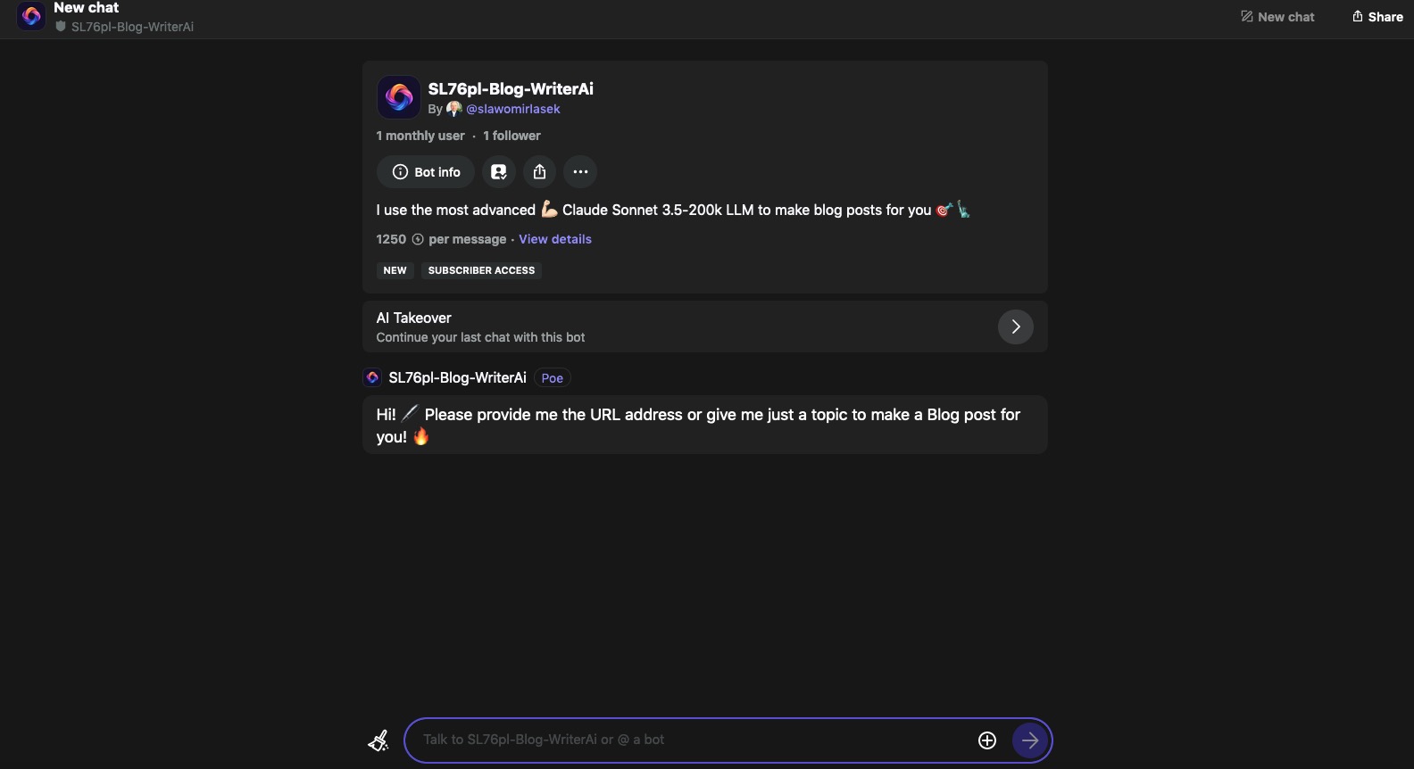Click the Poe label beside bot name
This screenshot has height=769, width=1414.
point(553,378)
